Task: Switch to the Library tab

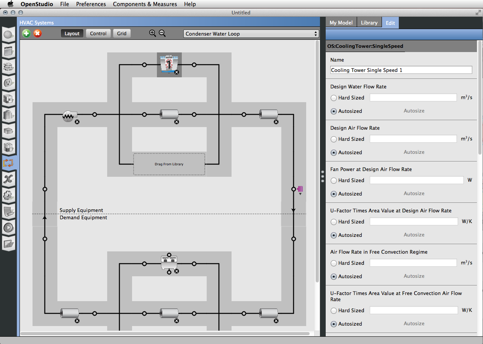Action: coord(369,23)
